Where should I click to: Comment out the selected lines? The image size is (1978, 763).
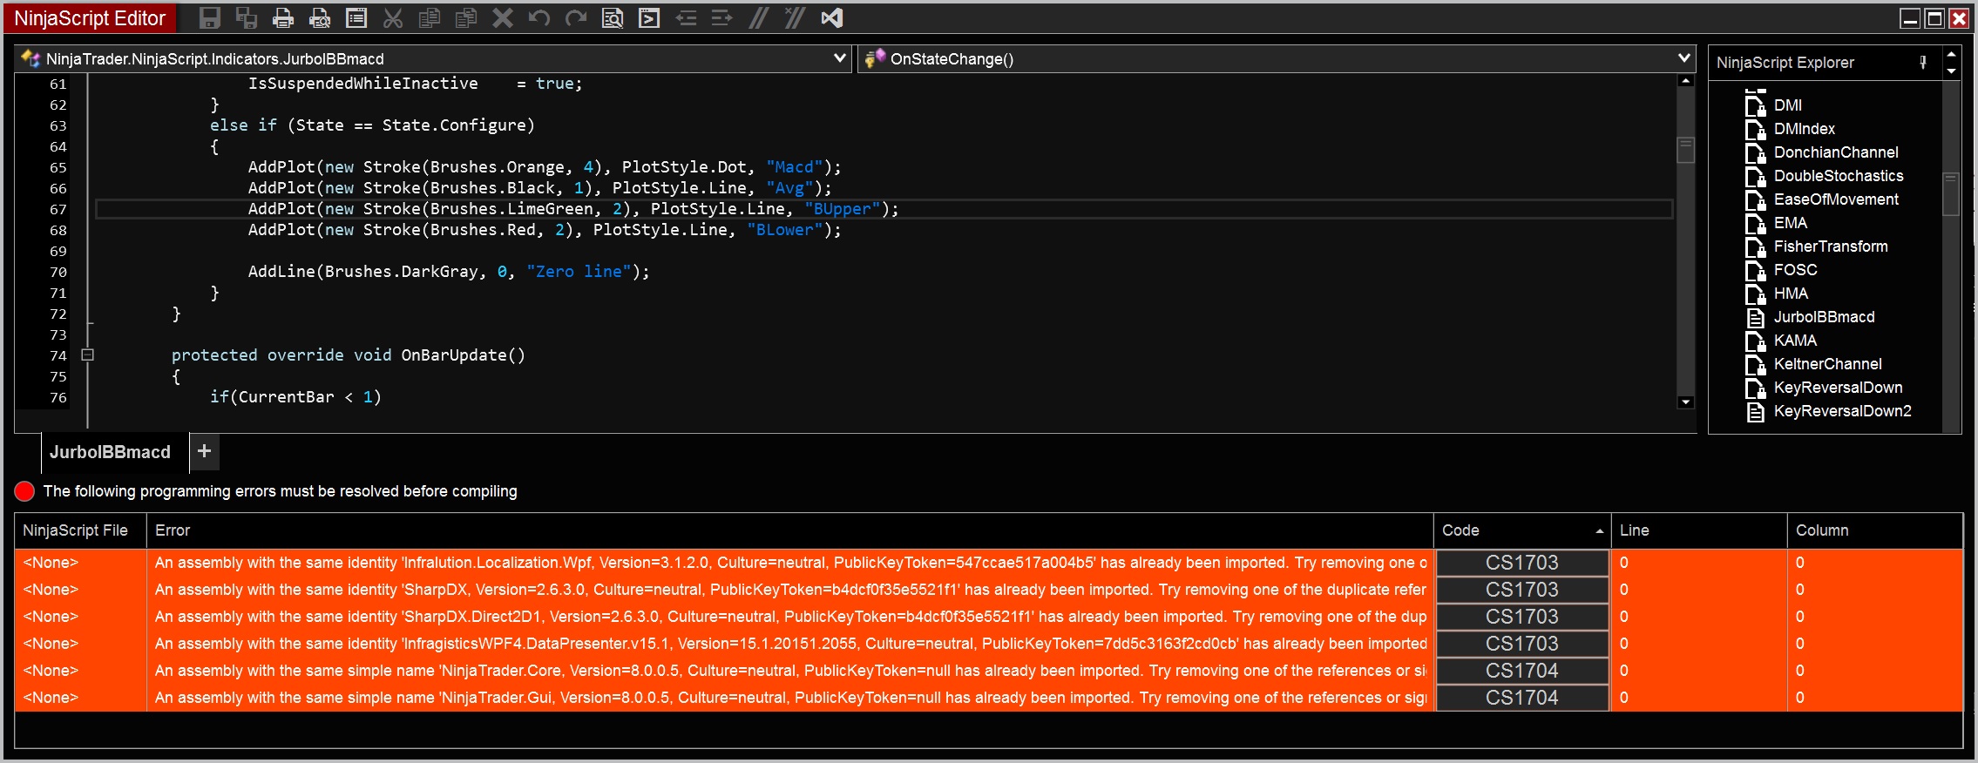tap(759, 17)
